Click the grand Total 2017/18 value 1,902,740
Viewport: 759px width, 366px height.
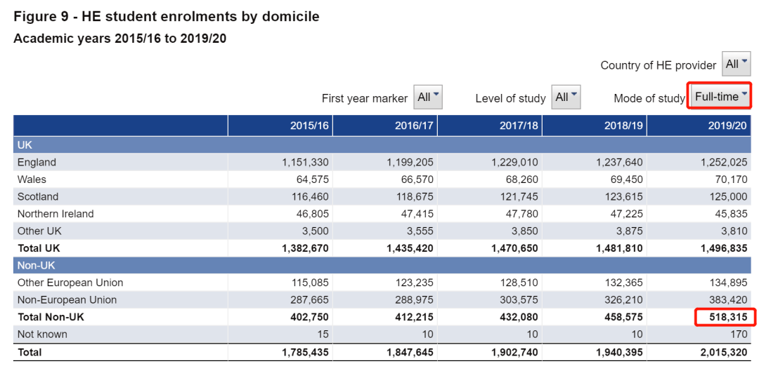click(514, 352)
